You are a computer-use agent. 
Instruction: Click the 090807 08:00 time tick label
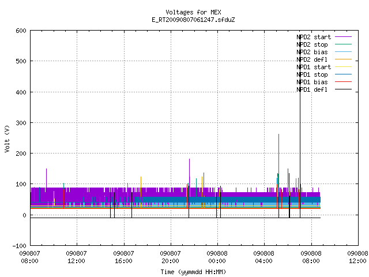click(x=29, y=257)
